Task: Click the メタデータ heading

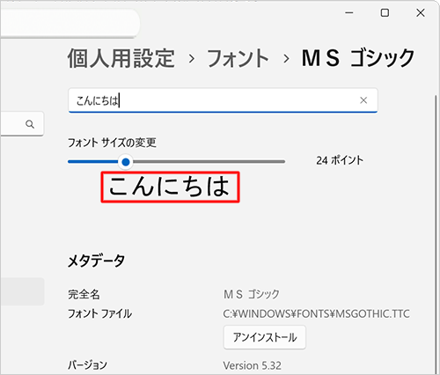Action: [x=96, y=261]
